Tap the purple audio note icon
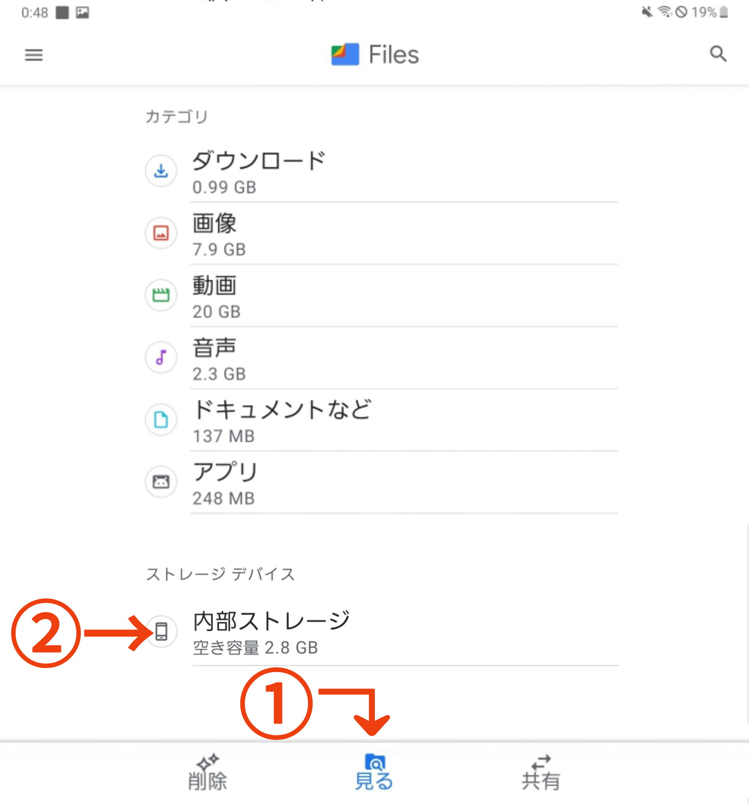This screenshot has width=749, height=804. (161, 358)
